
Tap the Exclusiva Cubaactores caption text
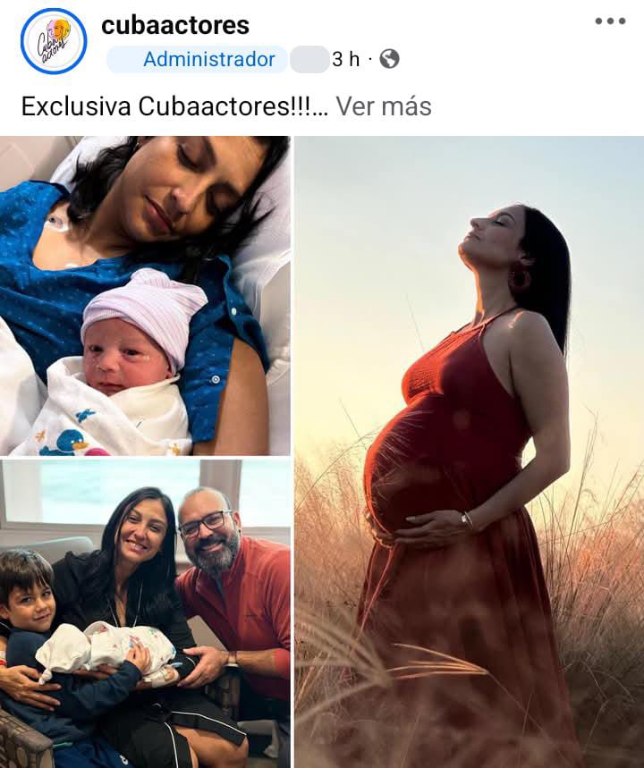coord(174,105)
